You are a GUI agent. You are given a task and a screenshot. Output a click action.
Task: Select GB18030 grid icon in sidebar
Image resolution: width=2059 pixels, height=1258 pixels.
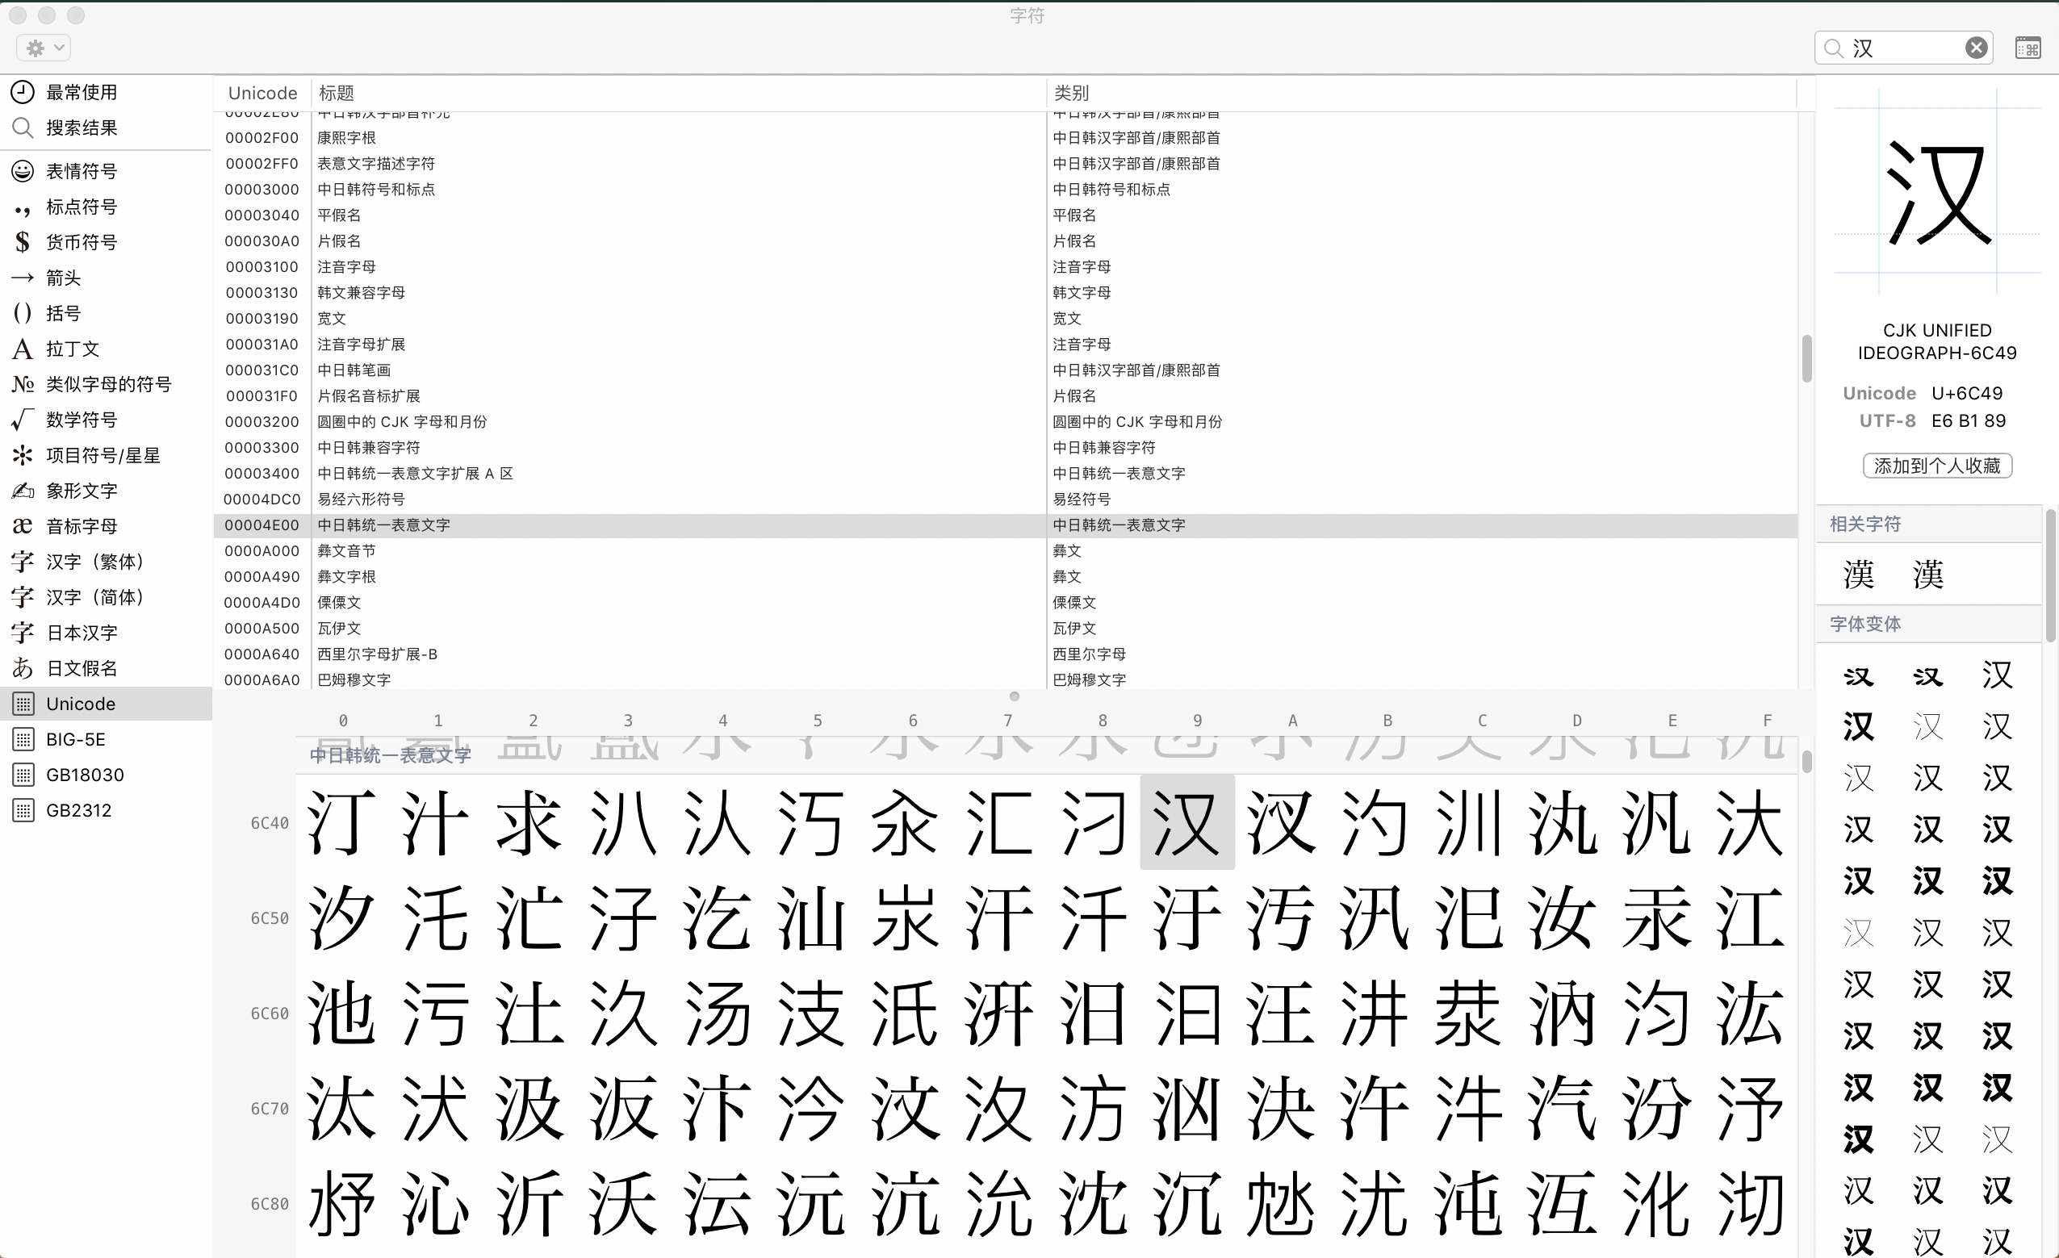coord(23,775)
